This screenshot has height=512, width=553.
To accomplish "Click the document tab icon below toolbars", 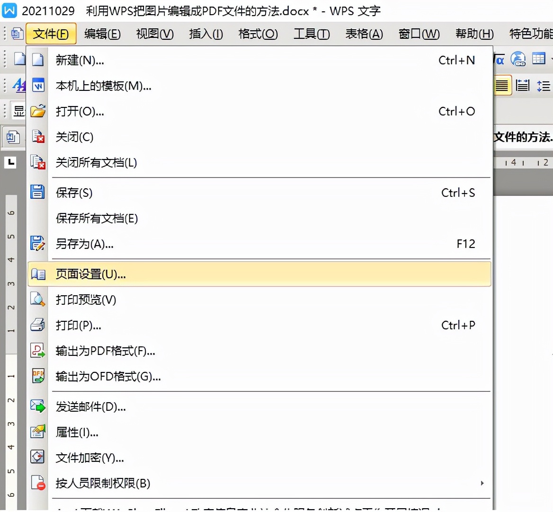I will point(13,137).
